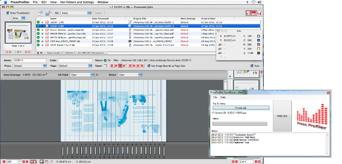Viewport: 342px width, 164px height.
Task: Click the cyan C swatch in Info panel
Action: 258,41
